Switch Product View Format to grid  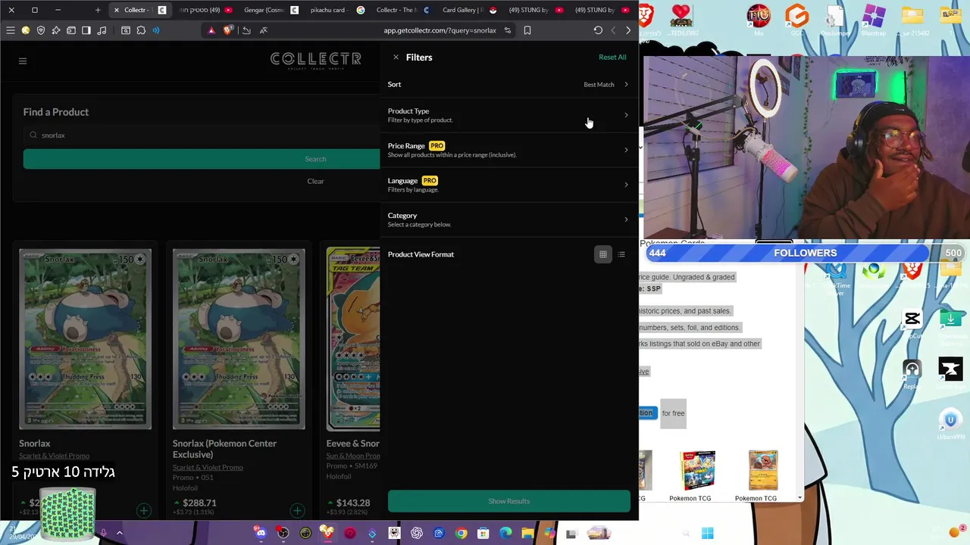(603, 254)
